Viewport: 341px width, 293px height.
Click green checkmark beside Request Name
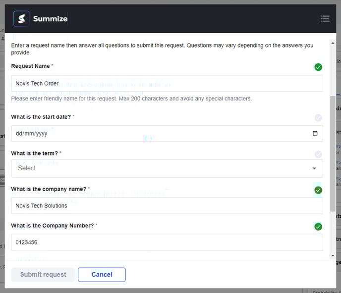pos(318,67)
